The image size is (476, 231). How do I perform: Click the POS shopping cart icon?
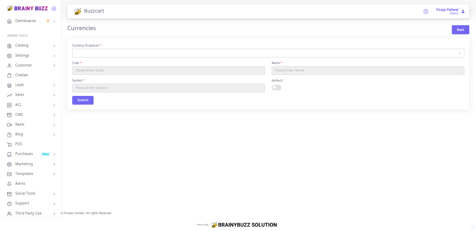pos(9,144)
